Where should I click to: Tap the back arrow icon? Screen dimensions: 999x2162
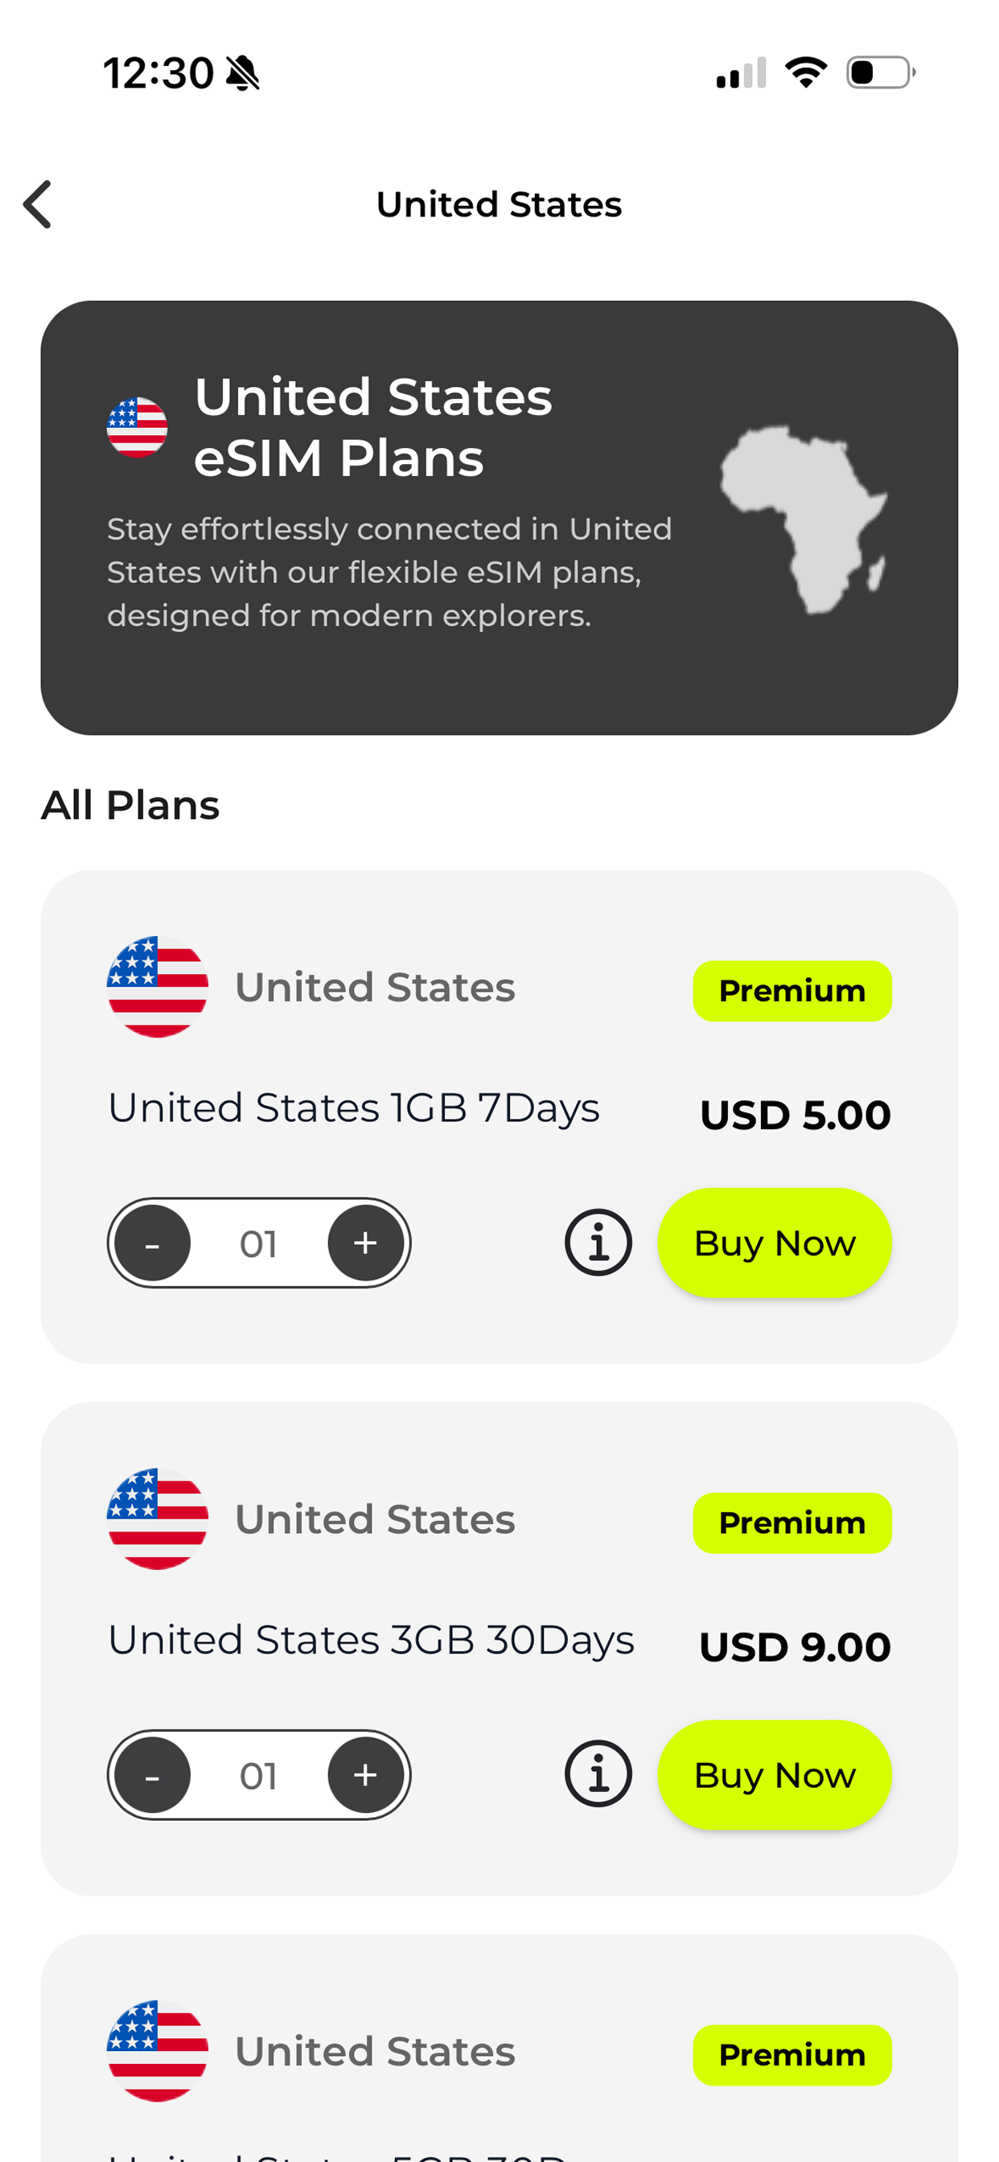[38, 204]
